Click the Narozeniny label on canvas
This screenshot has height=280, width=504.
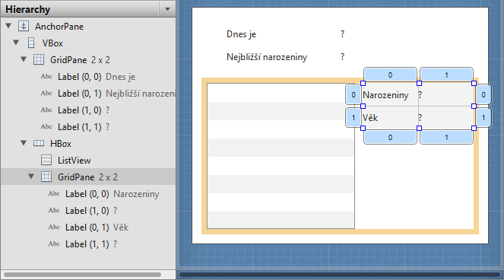point(385,95)
